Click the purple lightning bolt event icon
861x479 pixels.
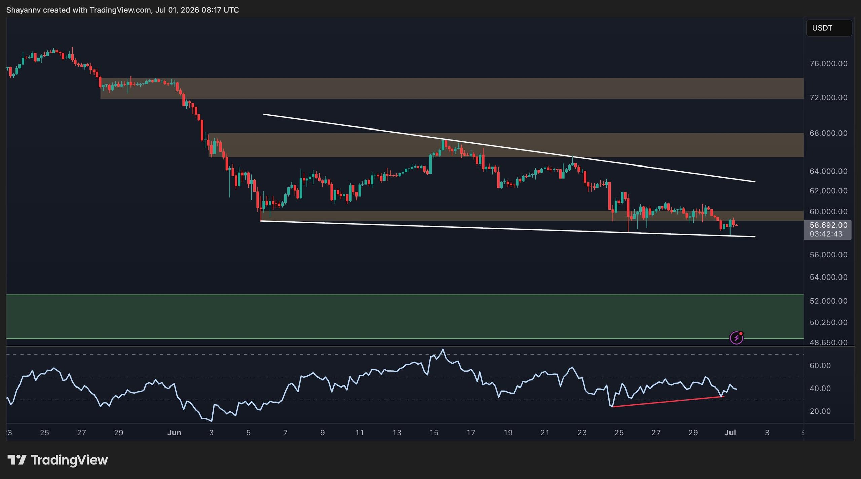[736, 338]
